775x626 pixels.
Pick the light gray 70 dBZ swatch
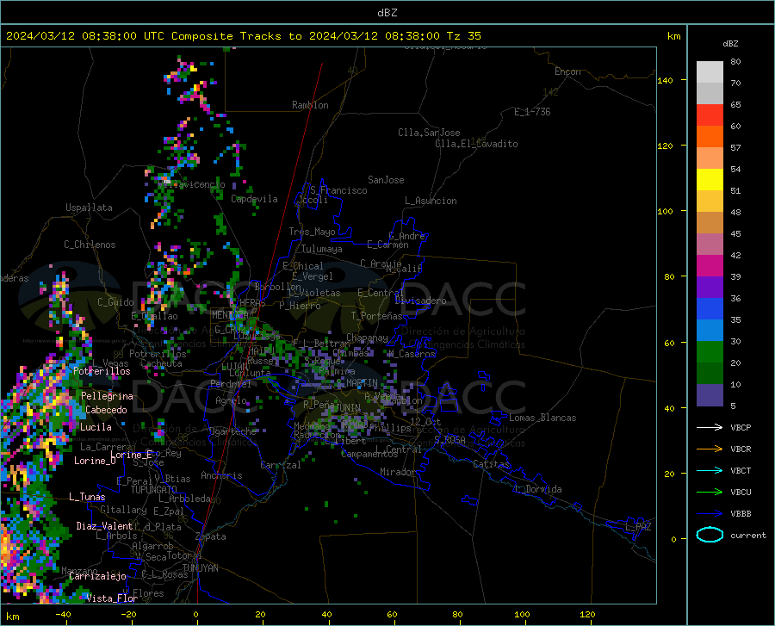click(710, 72)
